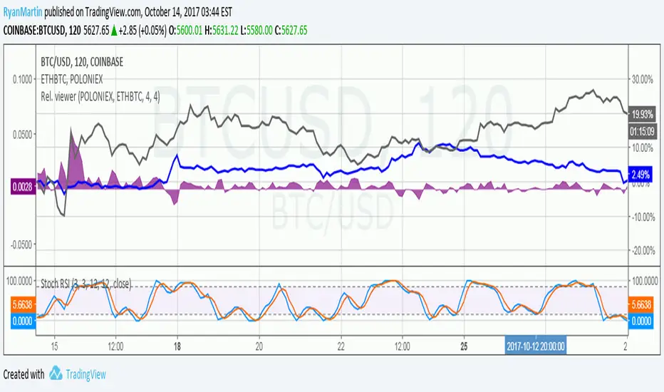The height and width of the screenshot is (392, 664).
Task: Click the 10.00% right axis label
Action: [643, 148]
